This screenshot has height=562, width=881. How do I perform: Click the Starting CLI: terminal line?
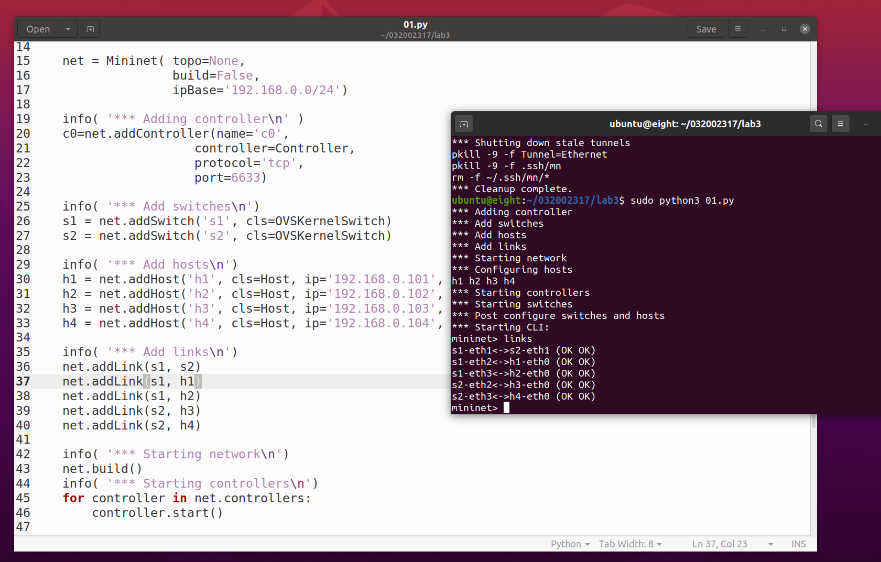(x=501, y=327)
